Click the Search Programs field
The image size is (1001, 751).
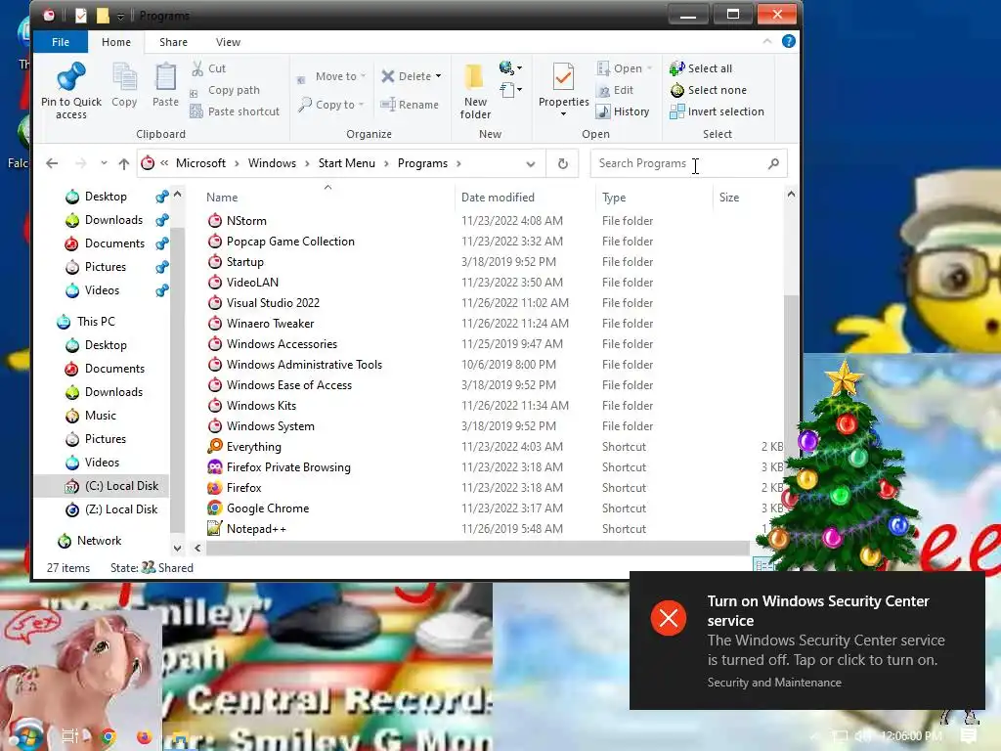coord(688,163)
